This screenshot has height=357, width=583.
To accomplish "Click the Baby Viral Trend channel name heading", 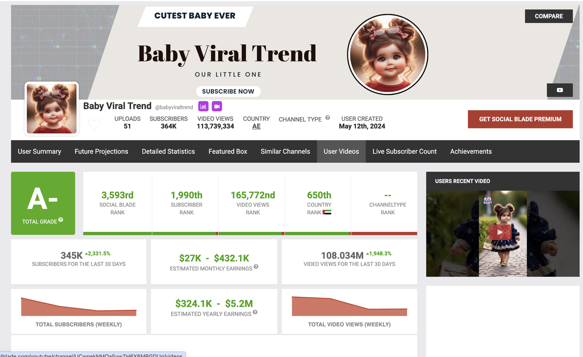I will click(x=117, y=106).
